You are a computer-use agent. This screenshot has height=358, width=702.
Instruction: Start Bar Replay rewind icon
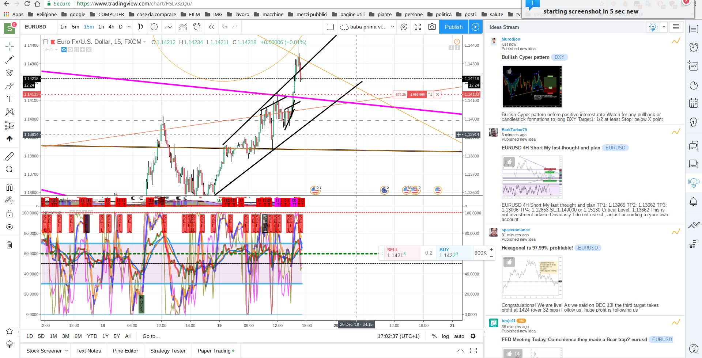pyautogui.click(x=212, y=27)
